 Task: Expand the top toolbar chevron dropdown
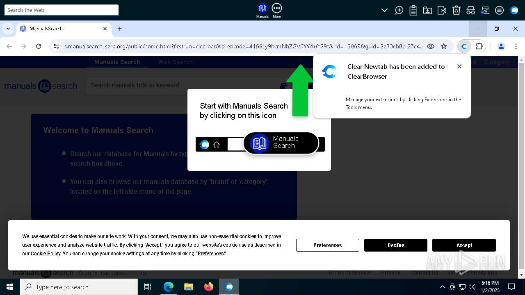coord(384,10)
